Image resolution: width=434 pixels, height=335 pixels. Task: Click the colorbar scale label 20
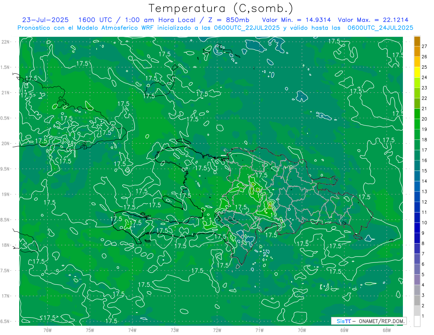point(425,119)
